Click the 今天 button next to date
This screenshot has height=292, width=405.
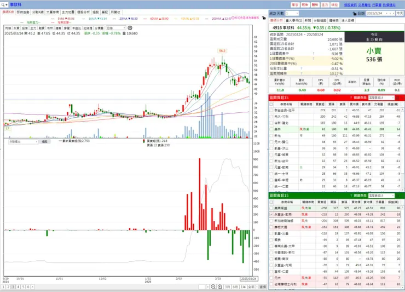pos(400,13)
